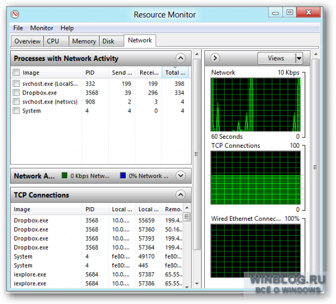Screen dimensions: 336x304
Task: Open the Monitor menu
Action: click(x=41, y=28)
